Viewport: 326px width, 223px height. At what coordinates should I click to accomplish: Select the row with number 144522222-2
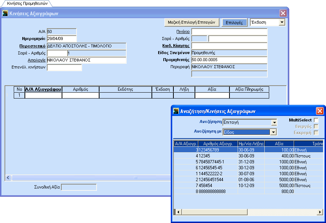(x=248, y=174)
